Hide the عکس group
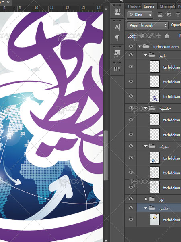The height and width of the screenshot is (242, 181). coord(131,208)
